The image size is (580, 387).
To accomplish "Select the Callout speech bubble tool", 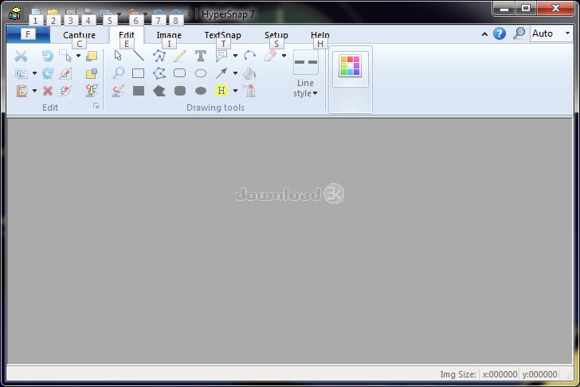I will pyautogui.click(x=221, y=56).
